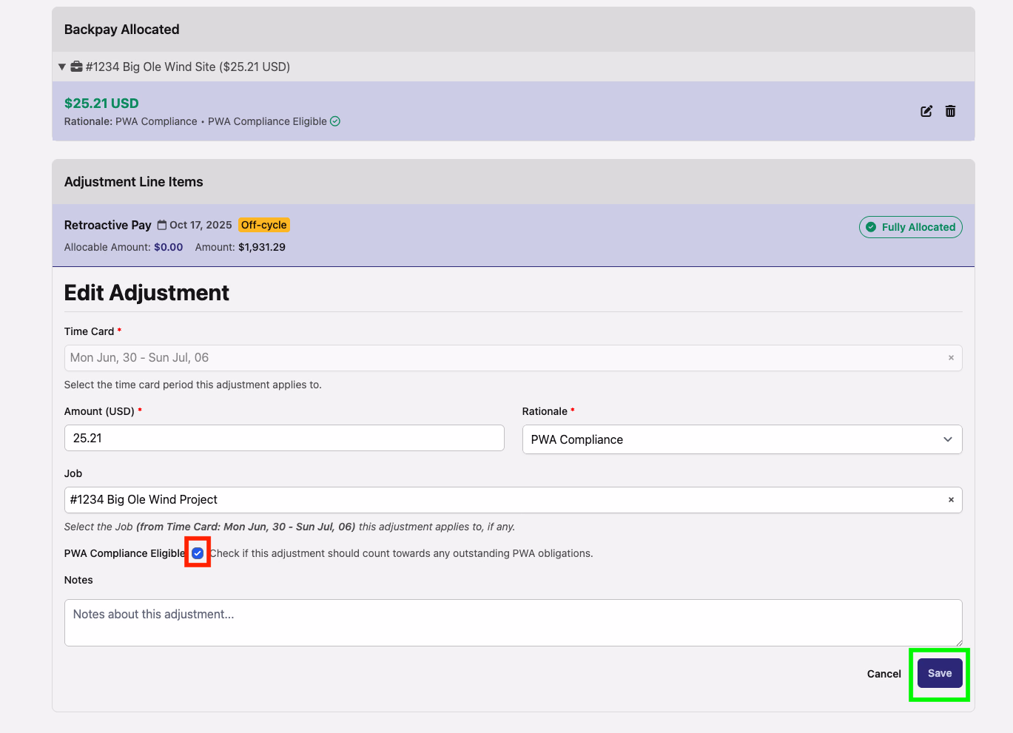Click the Retroactive Pay line item title
Viewport: 1013px width, 733px height.
click(108, 225)
